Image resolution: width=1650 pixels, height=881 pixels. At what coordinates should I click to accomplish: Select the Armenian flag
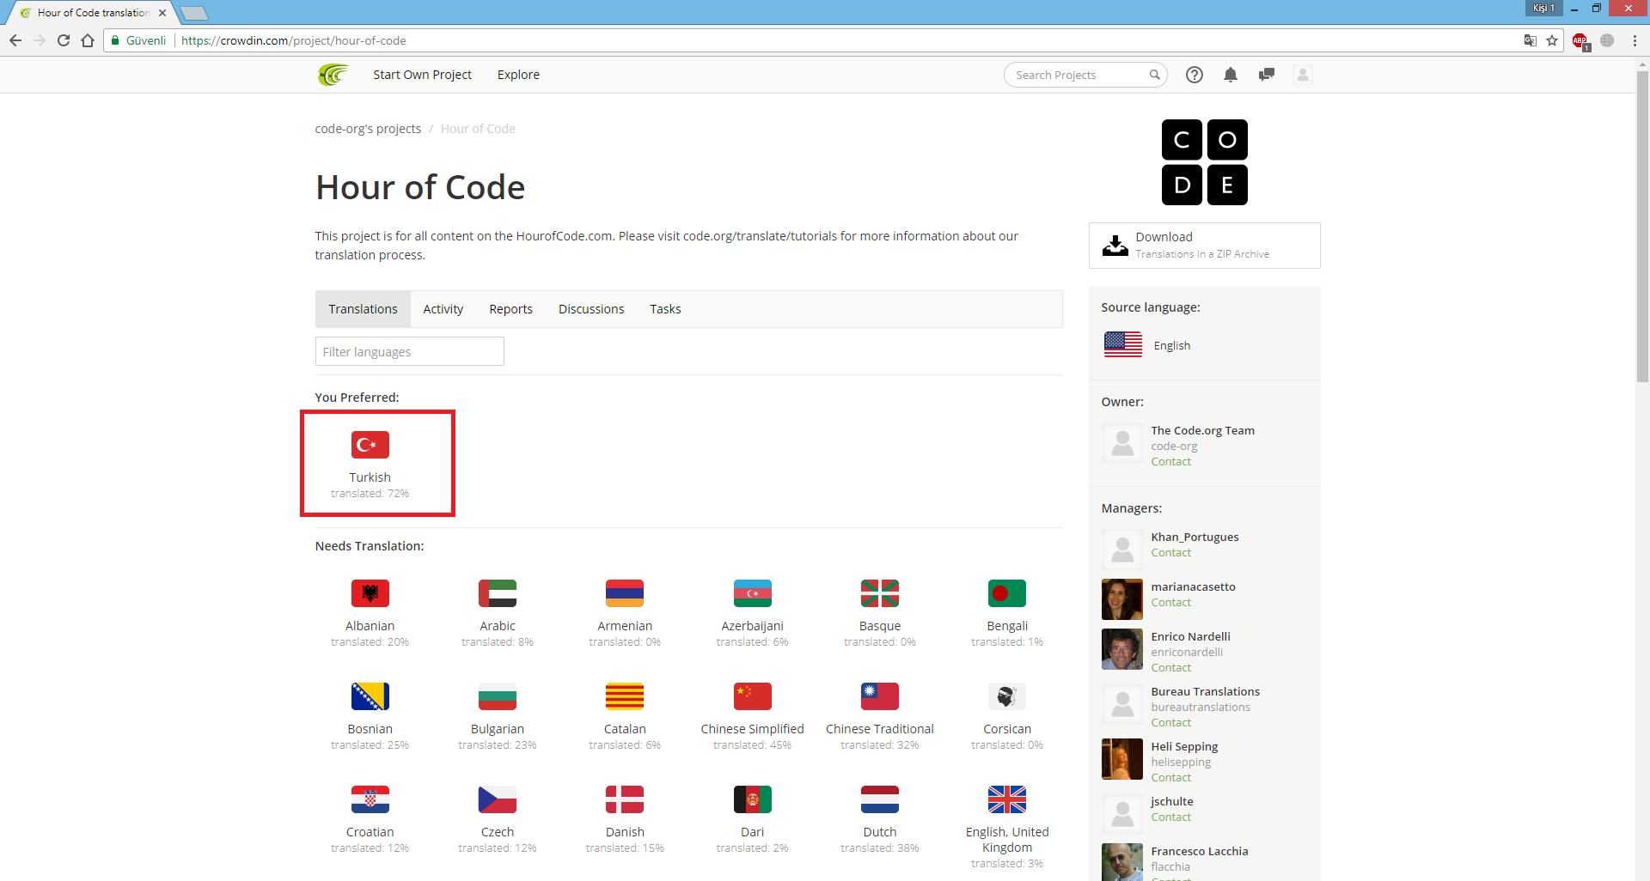[x=625, y=593]
